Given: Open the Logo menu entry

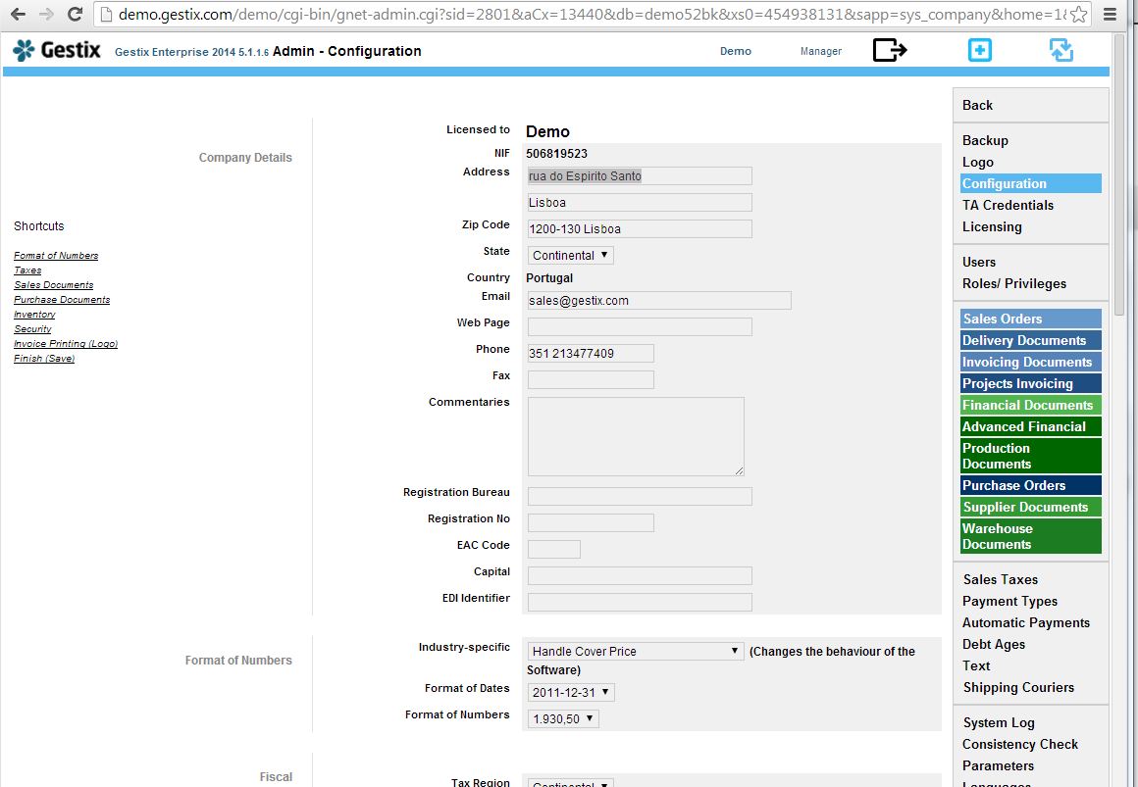Looking at the screenshot, I should pyautogui.click(x=978, y=162).
